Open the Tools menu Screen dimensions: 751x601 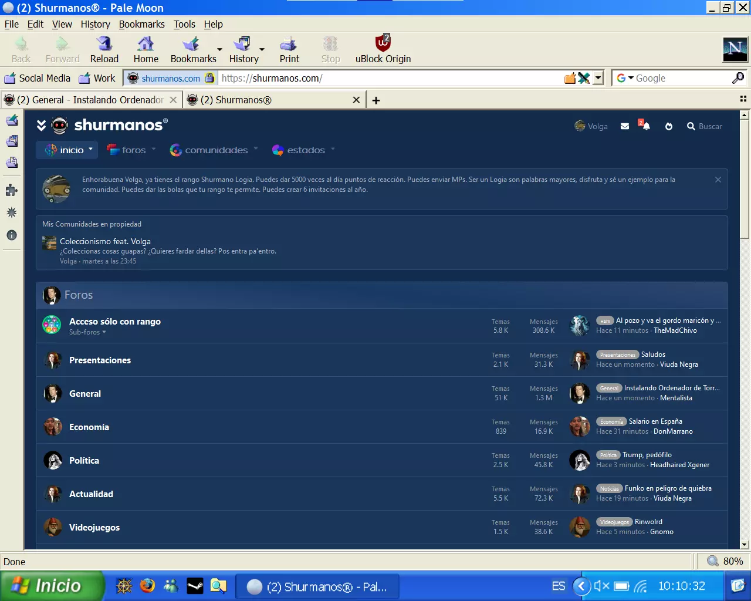point(184,24)
